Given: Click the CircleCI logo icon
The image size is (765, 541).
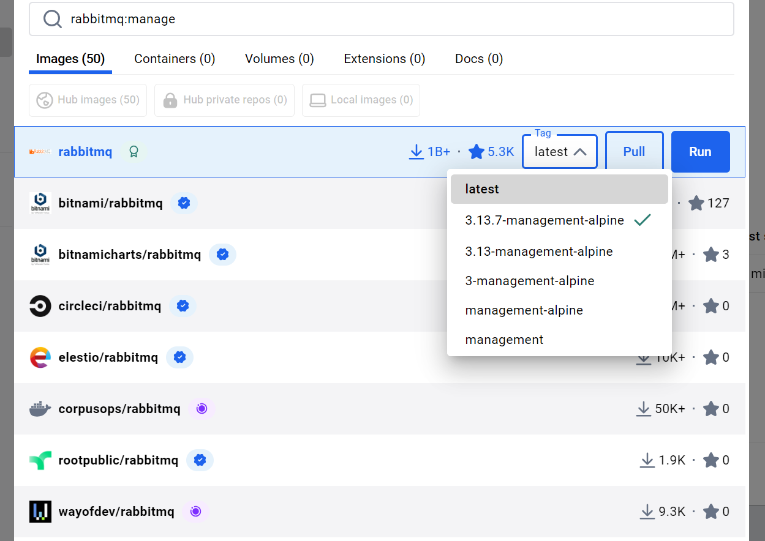Looking at the screenshot, I should [39, 305].
